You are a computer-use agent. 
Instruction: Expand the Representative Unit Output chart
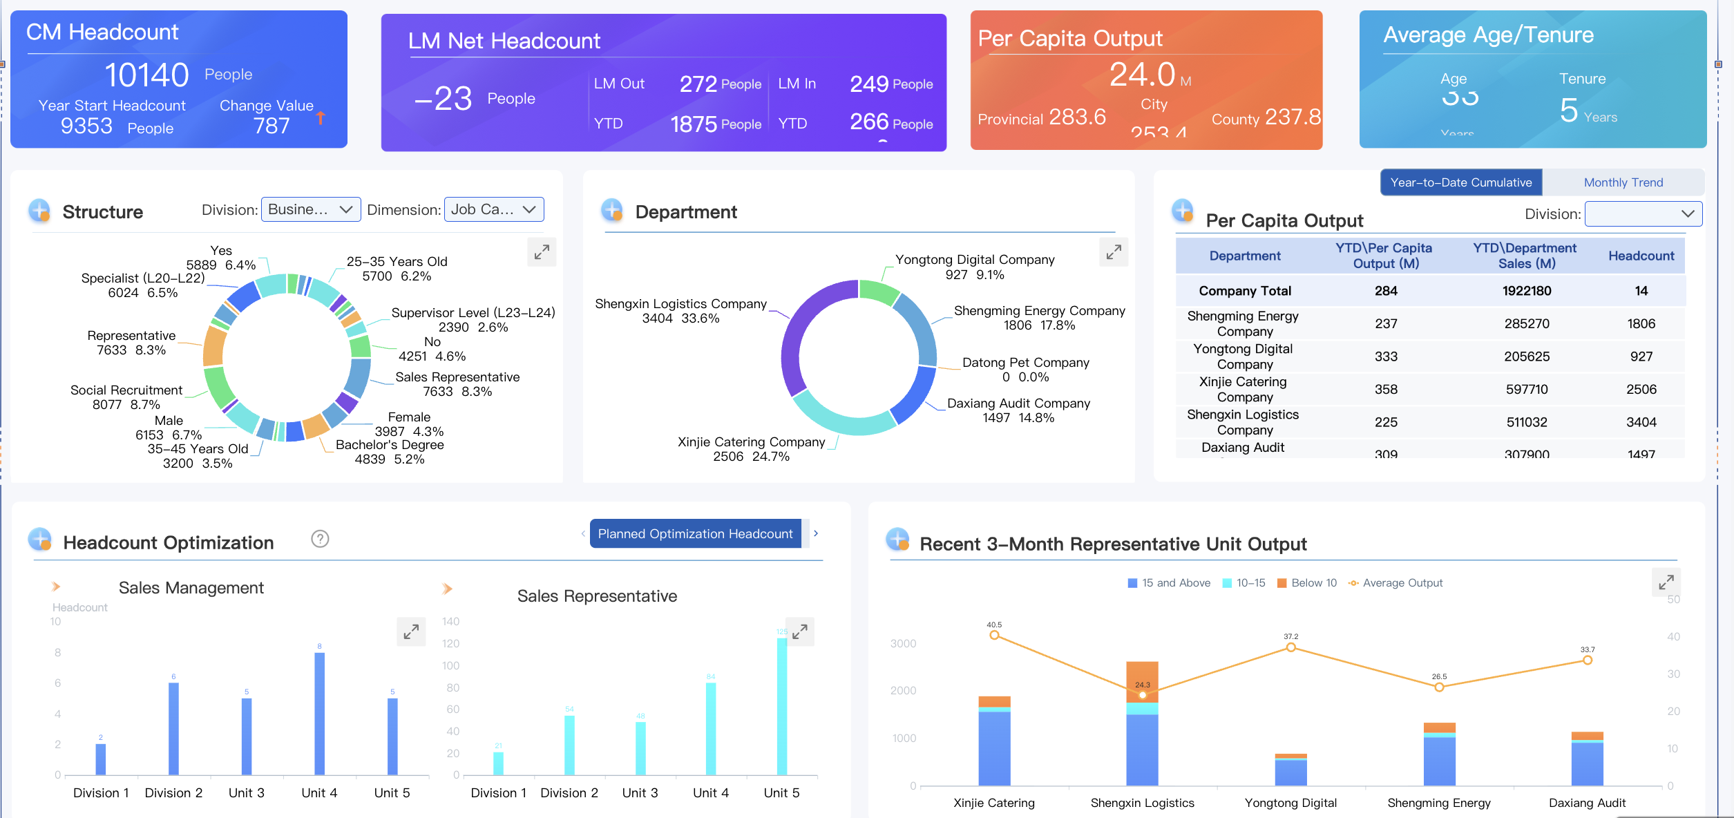click(1666, 582)
